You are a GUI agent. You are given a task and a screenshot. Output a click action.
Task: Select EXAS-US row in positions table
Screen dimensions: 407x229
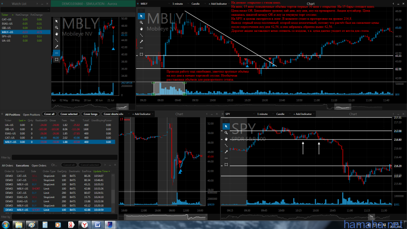pyautogui.click(x=59, y=134)
